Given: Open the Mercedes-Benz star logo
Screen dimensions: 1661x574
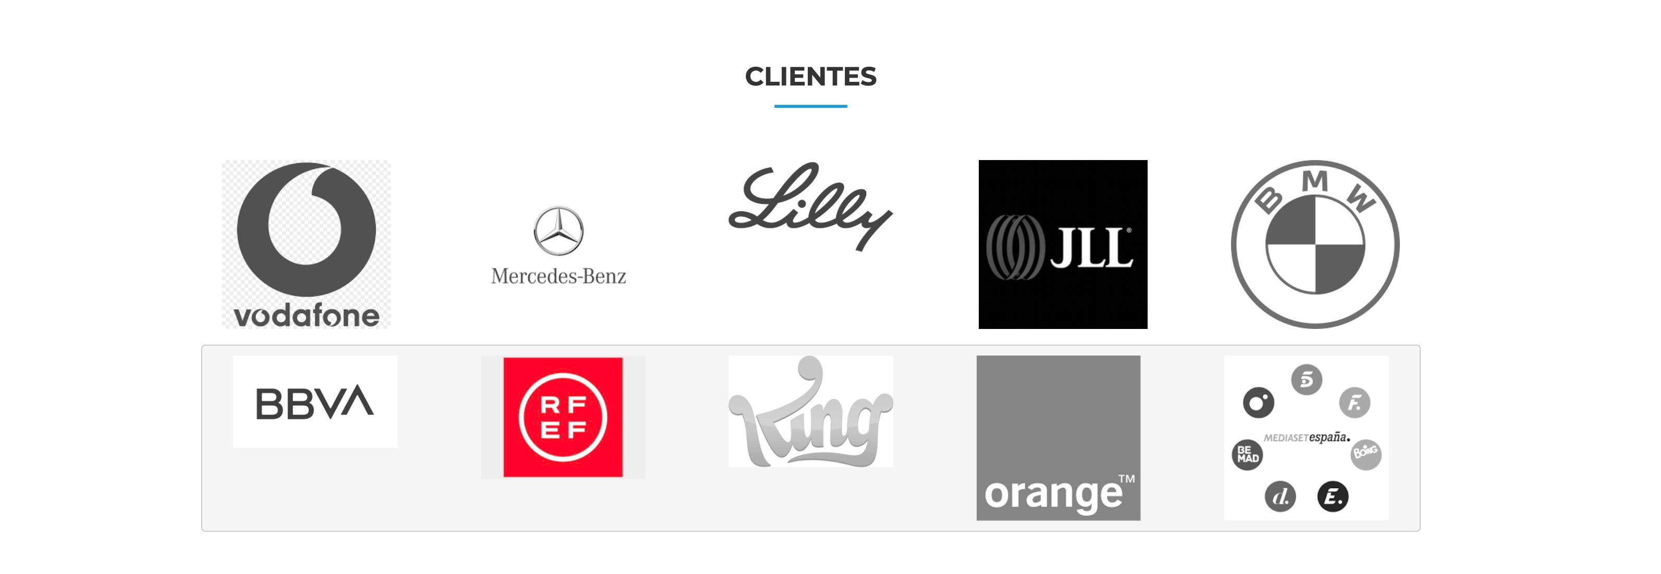Looking at the screenshot, I should (x=558, y=231).
